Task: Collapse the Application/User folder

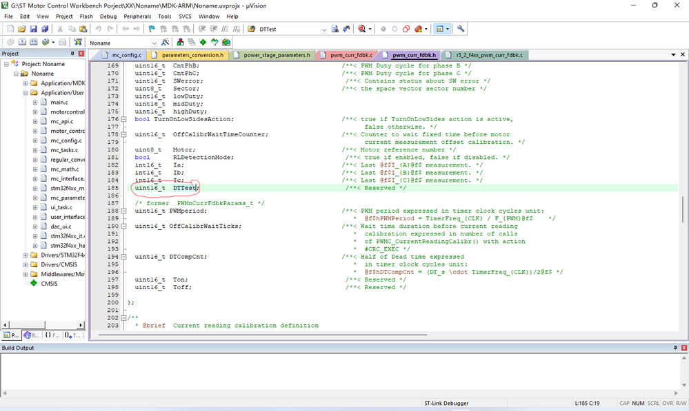Action: coord(26,93)
